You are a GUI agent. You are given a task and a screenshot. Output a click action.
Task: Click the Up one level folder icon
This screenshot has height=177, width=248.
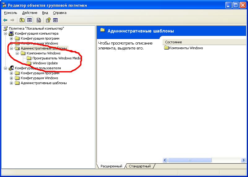click(22, 20)
